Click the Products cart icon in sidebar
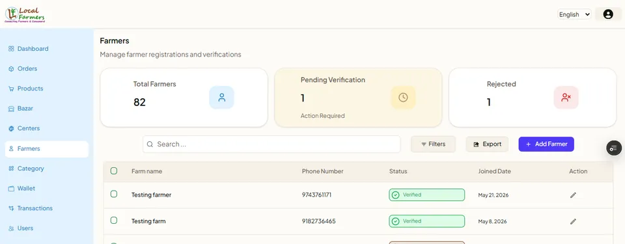Viewport: 625px width, 244px height. click(11, 88)
